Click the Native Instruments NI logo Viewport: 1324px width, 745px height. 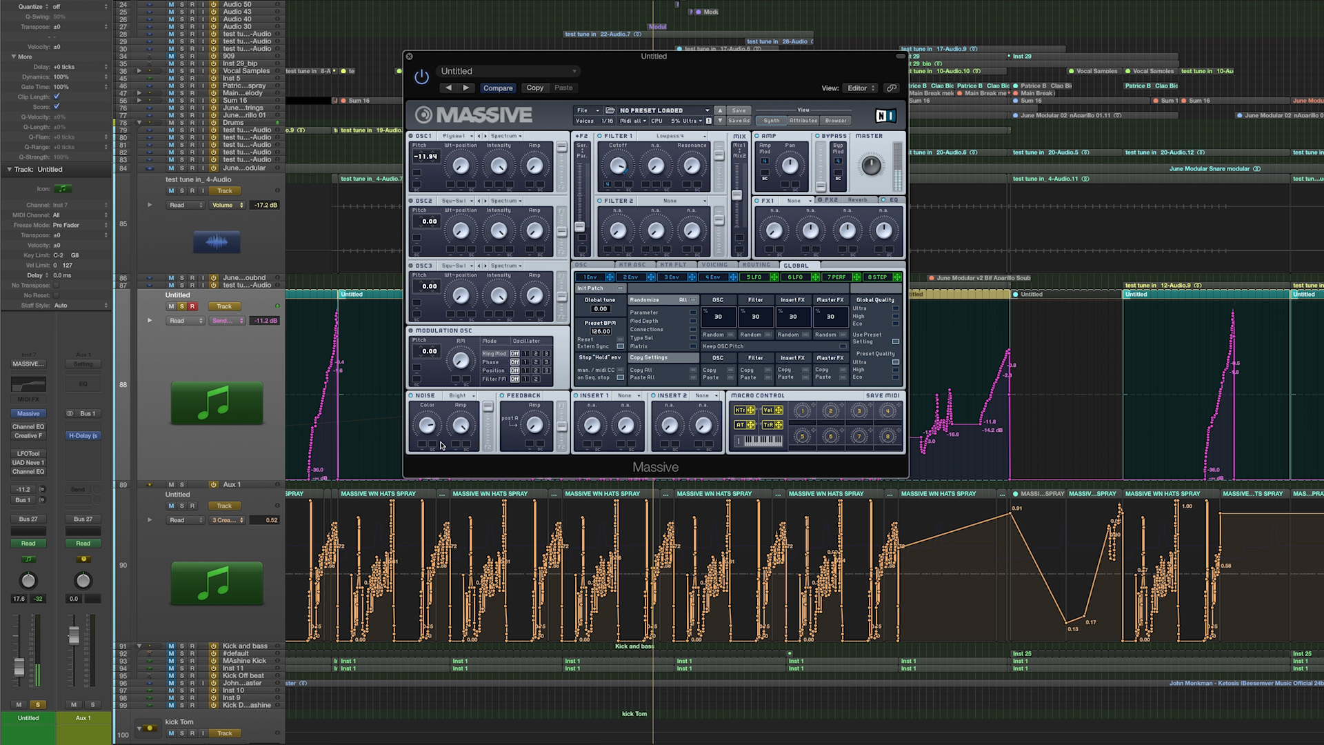885,116
